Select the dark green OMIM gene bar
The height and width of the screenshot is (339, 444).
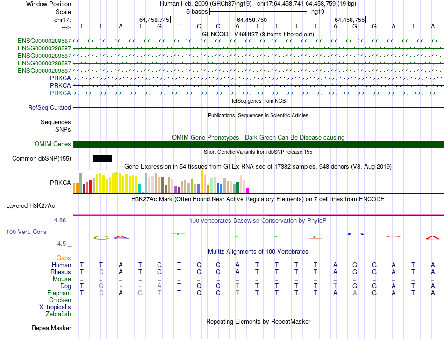point(258,144)
